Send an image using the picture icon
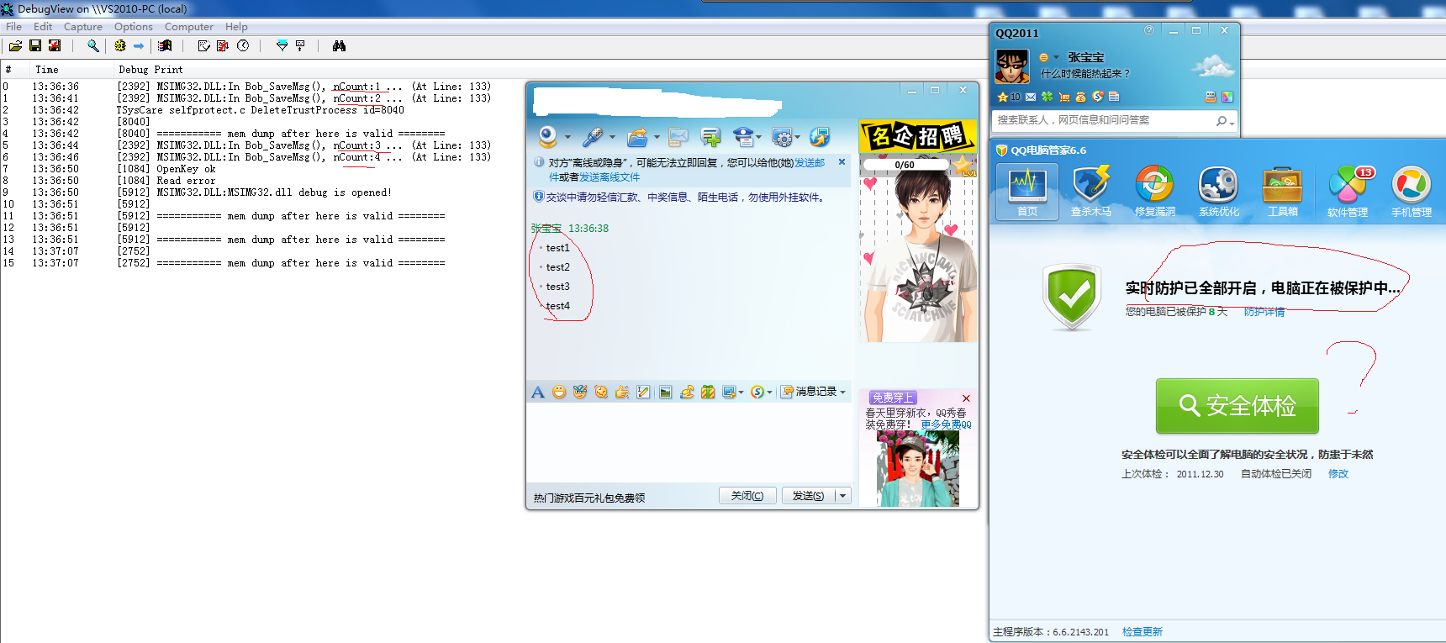Image resolution: width=1446 pixels, height=643 pixels. (x=665, y=392)
